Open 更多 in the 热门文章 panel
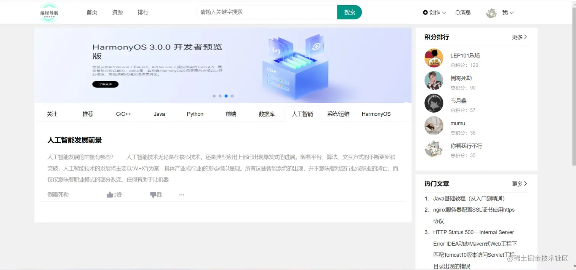 (x=520, y=184)
